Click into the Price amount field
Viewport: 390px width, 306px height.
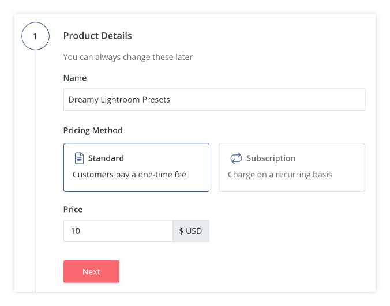pyautogui.click(x=118, y=231)
